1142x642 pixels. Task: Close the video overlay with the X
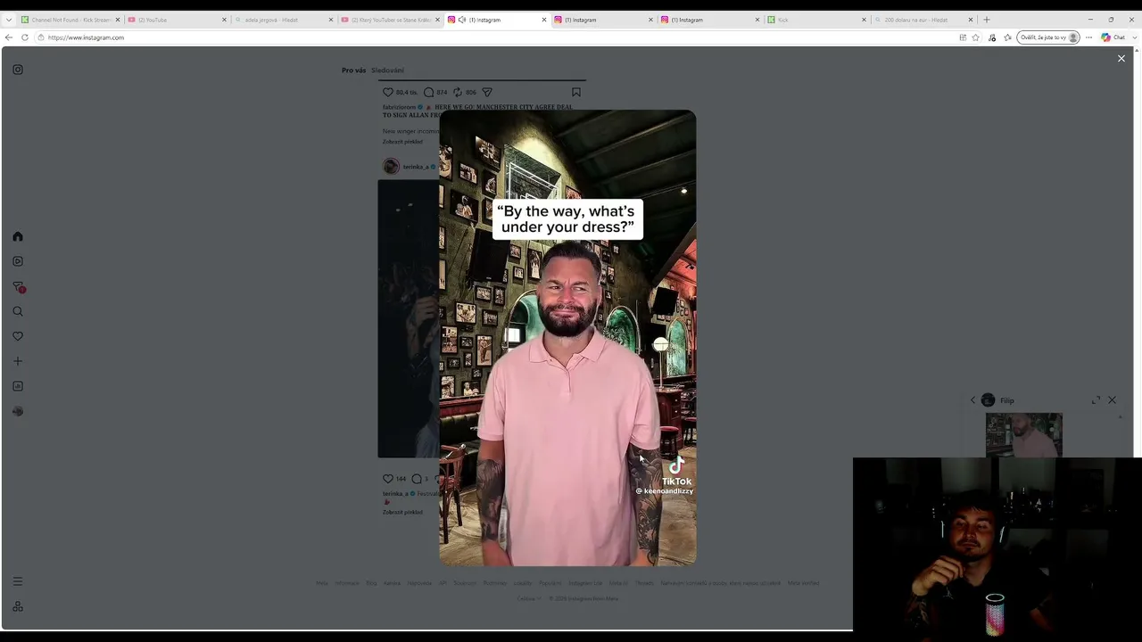[x=1121, y=59]
